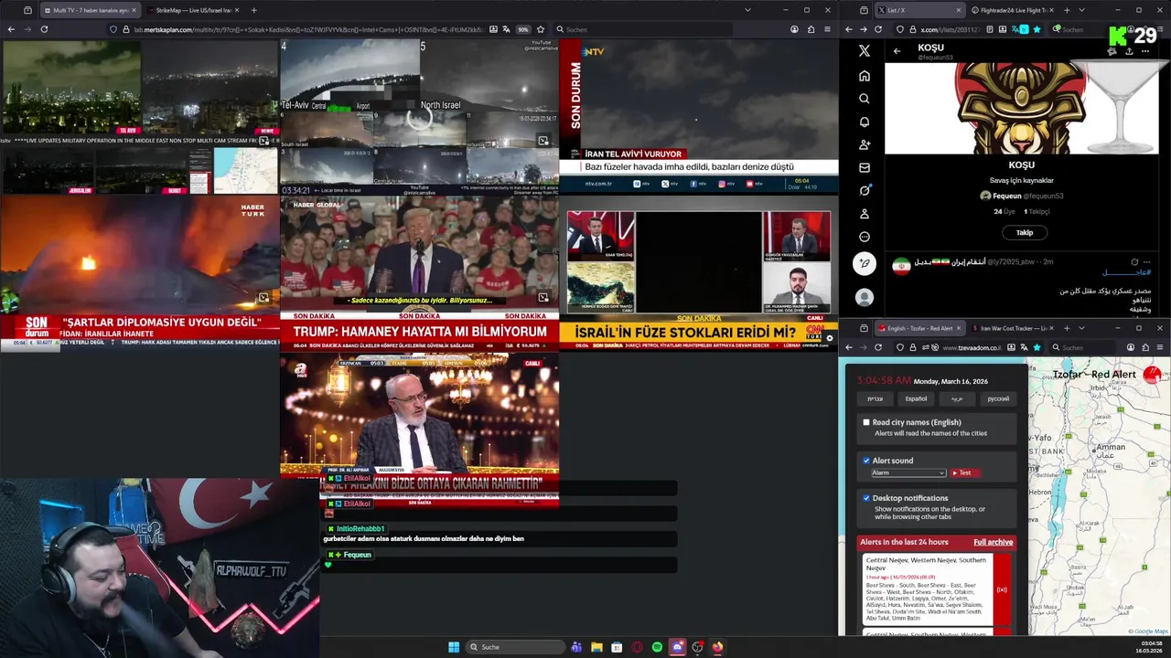Select the Haber Global Trump stream tile
The width and height of the screenshot is (1171, 658).
[x=419, y=272]
